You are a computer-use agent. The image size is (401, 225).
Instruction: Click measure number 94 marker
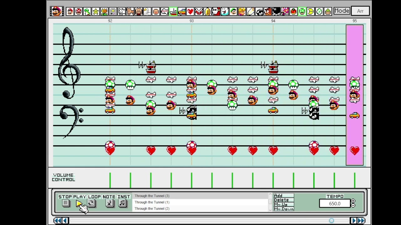tap(273, 21)
